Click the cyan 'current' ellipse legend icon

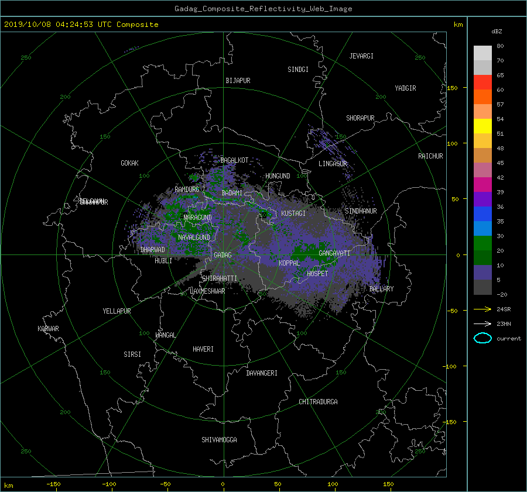[x=482, y=338]
